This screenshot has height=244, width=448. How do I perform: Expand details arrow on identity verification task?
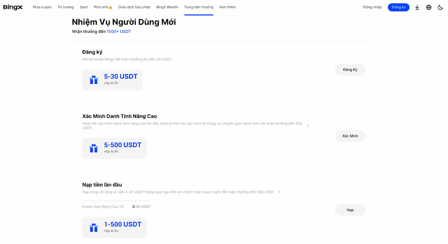point(308,125)
